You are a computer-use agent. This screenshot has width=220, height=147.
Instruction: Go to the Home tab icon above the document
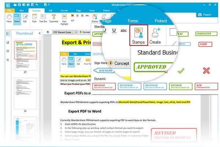pyautogui.click(x=48, y=32)
